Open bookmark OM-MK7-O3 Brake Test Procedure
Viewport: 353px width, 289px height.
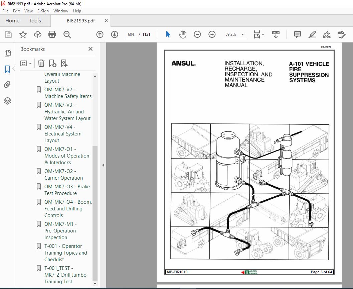[67, 190]
